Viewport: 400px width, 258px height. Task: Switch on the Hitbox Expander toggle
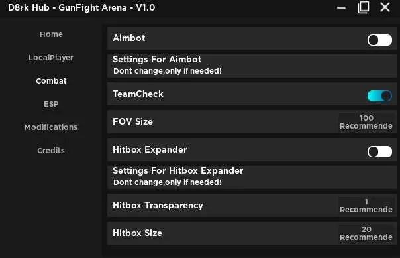pos(379,152)
